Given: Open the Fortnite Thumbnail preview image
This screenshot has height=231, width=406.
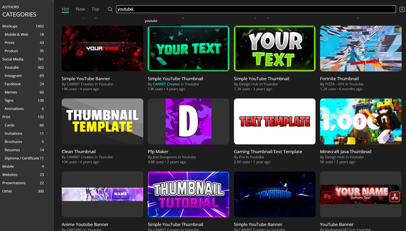Looking at the screenshot, I should coord(361,48).
